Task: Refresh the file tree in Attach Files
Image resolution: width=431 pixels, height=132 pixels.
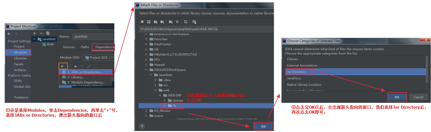Action: 186,22
